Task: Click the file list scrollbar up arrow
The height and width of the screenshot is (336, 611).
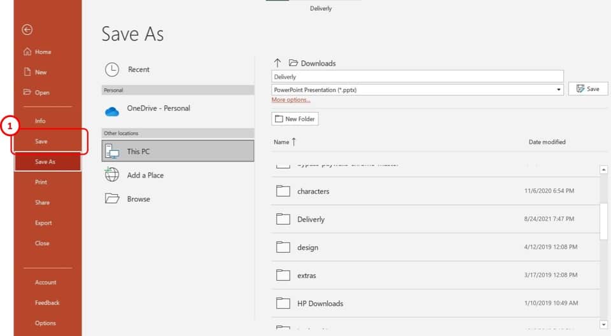Action: (x=603, y=169)
